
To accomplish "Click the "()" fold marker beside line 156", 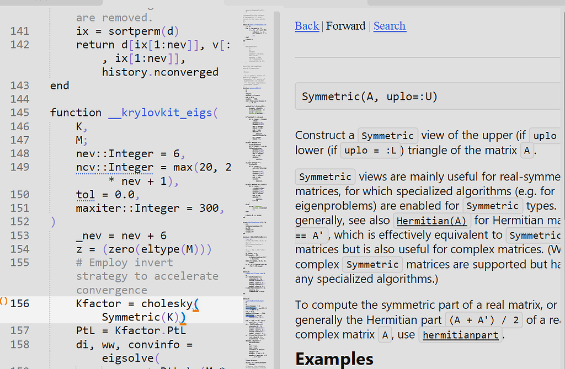I will click(x=4, y=303).
